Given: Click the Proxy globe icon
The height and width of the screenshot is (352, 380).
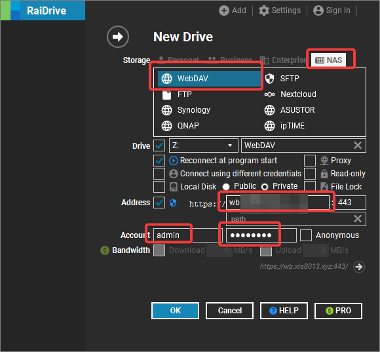Looking at the screenshot, I should 324,161.
